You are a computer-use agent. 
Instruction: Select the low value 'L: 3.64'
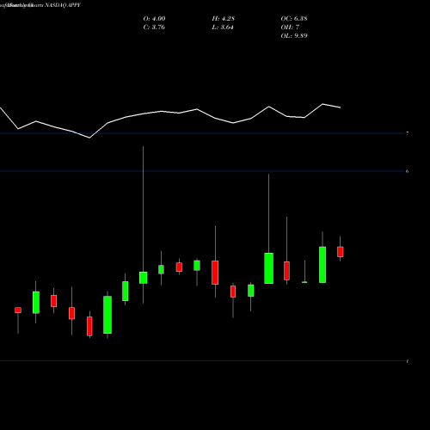(223, 28)
